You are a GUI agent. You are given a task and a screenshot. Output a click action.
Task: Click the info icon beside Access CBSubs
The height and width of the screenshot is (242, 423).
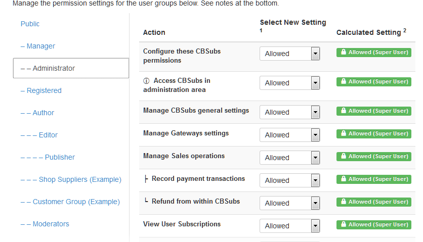coord(146,81)
